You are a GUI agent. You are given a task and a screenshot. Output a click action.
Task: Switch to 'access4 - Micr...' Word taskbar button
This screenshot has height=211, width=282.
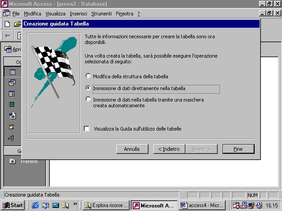(202, 205)
